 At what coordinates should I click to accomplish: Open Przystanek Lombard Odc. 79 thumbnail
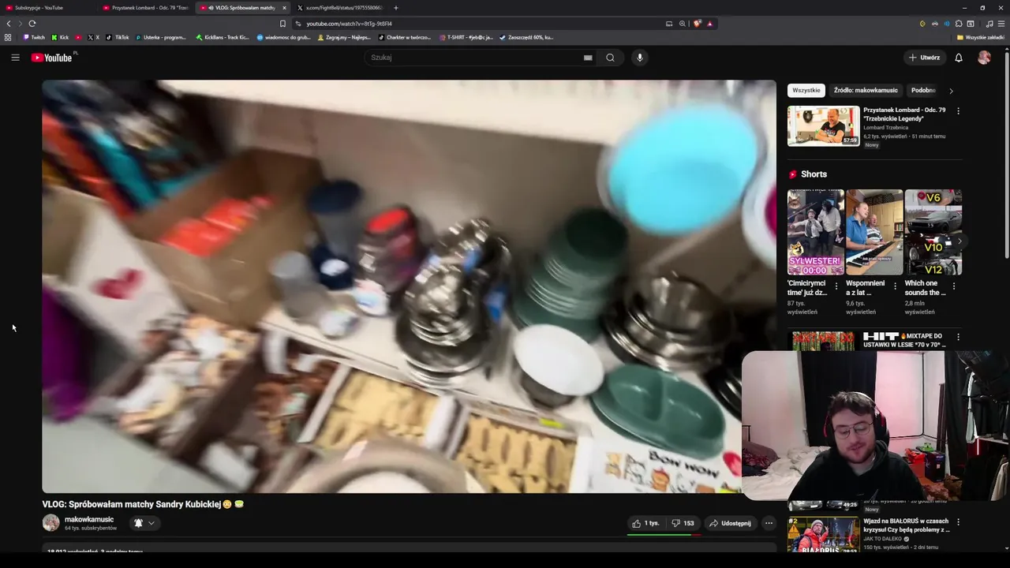coord(823,125)
